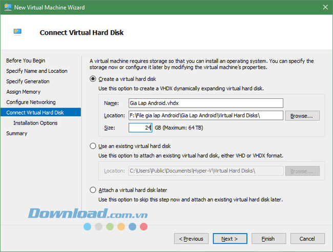Select Use an existing virtual hard disk
Image resolution: width=333 pixels, height=252 pixels.
(93, 146)
